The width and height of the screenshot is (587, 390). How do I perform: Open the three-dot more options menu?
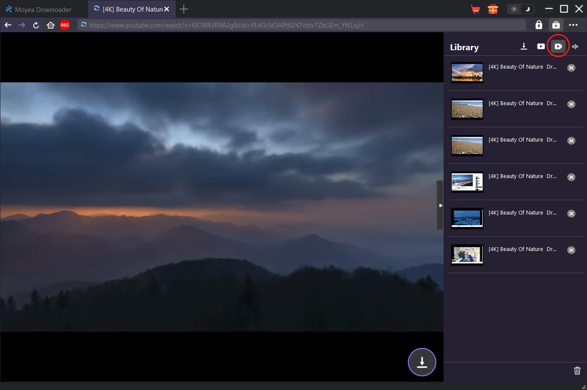pyautogui.click(x=573, y=25)
